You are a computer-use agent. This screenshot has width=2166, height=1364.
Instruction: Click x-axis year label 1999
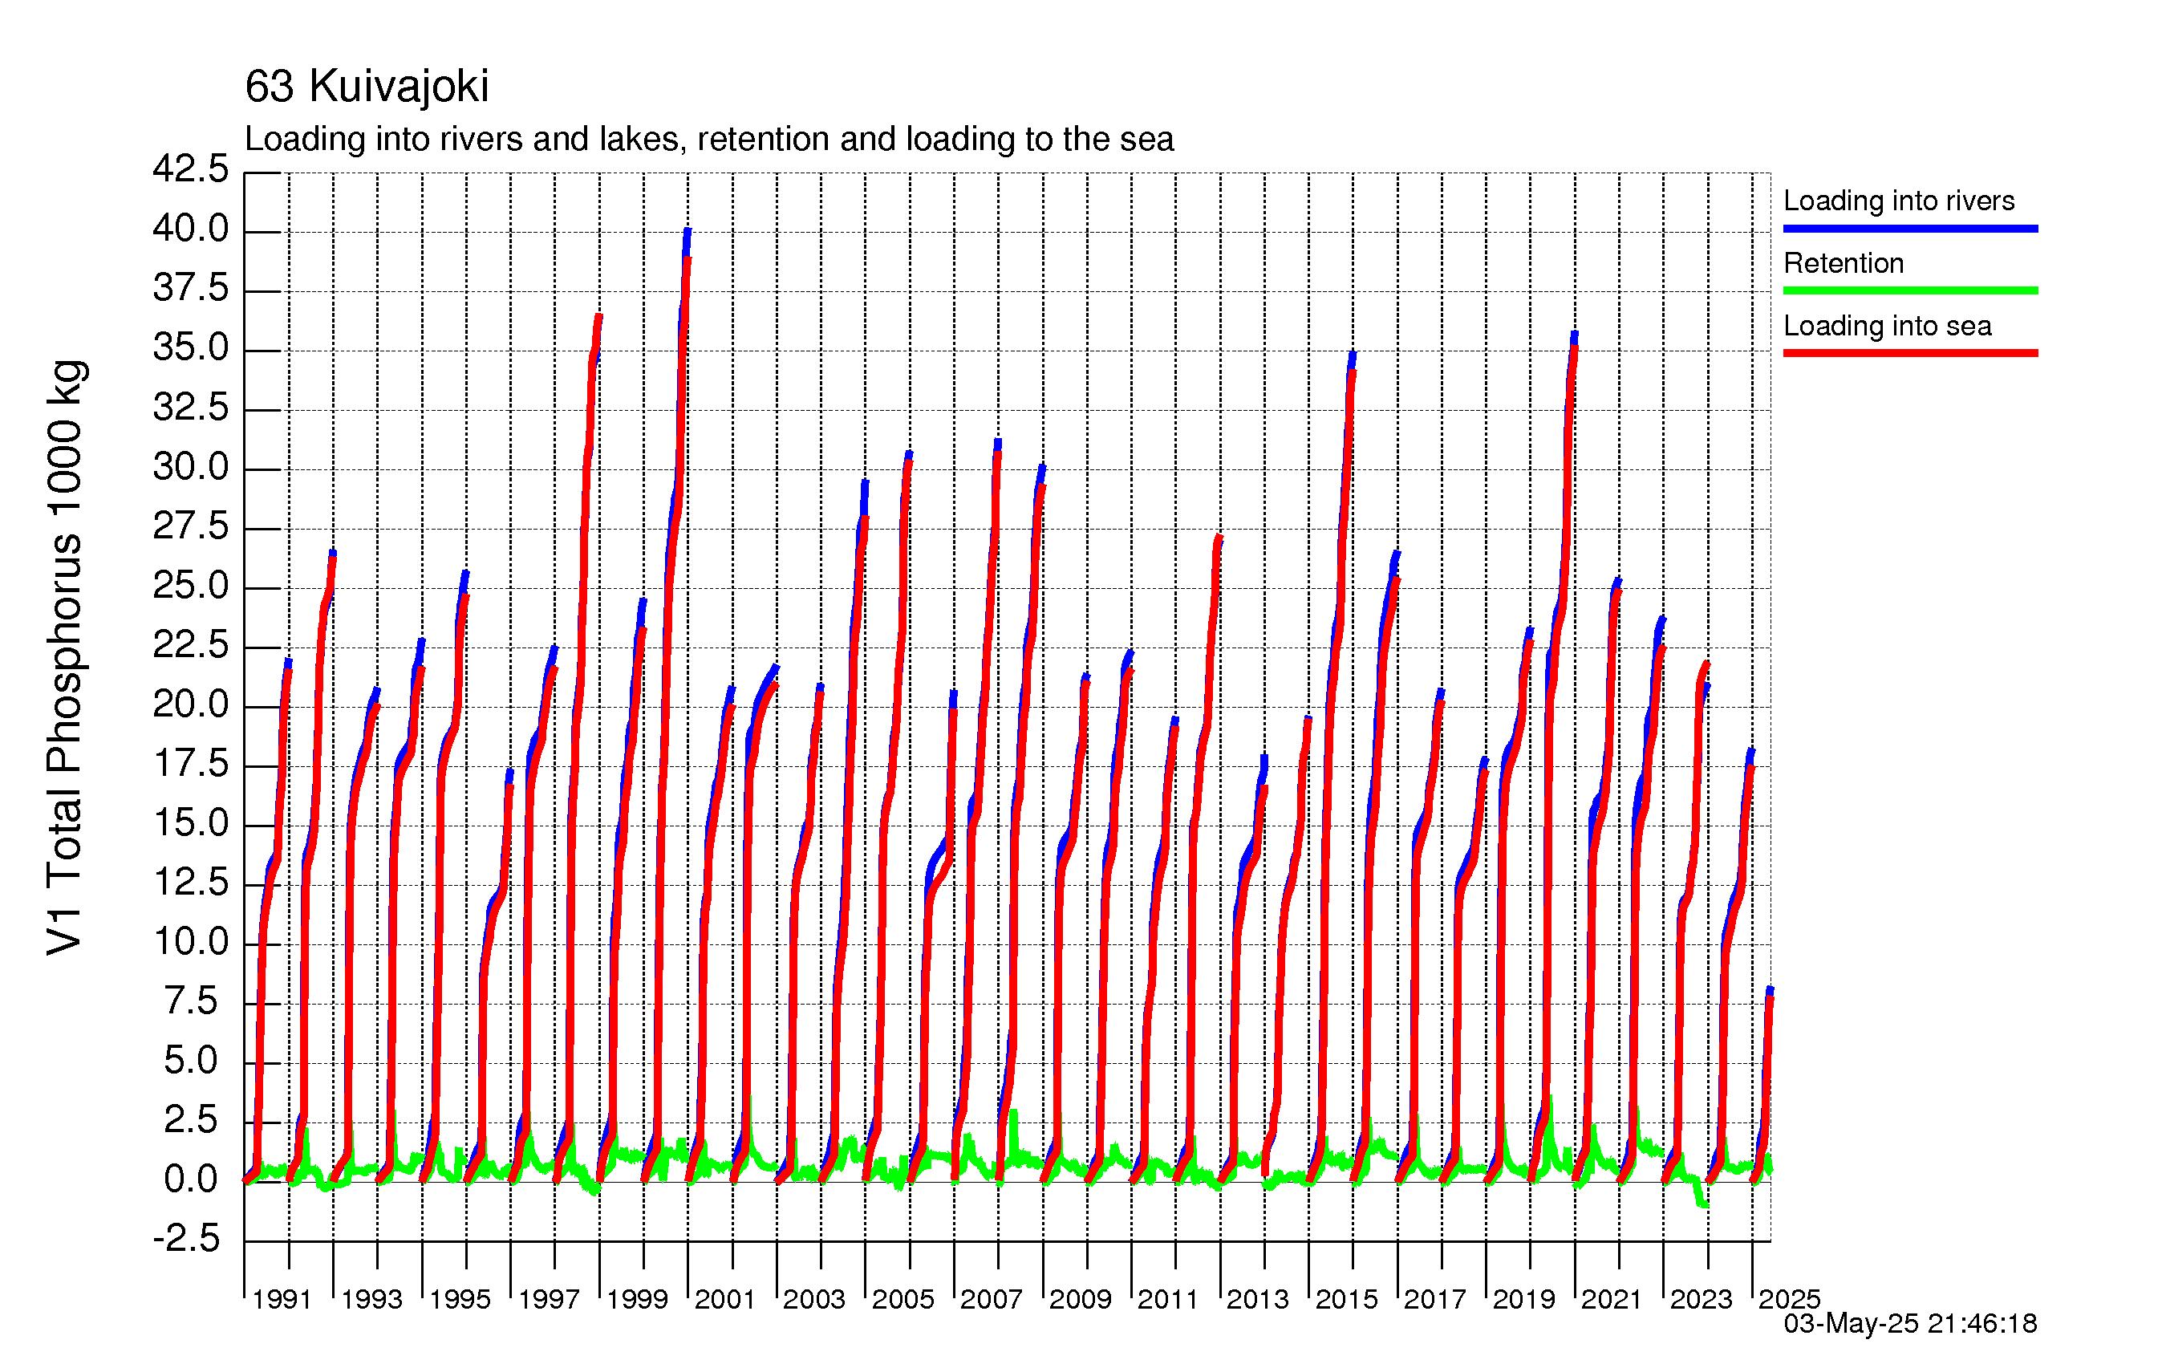(x=637, y=1299)
